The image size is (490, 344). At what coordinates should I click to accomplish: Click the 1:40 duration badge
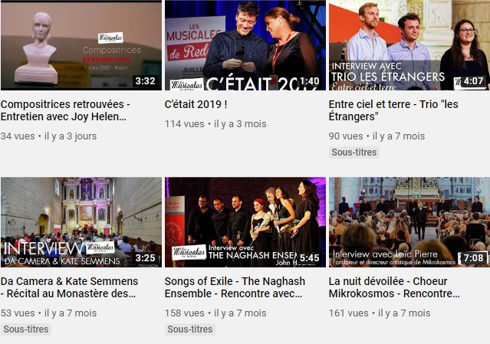click(309, 81)
